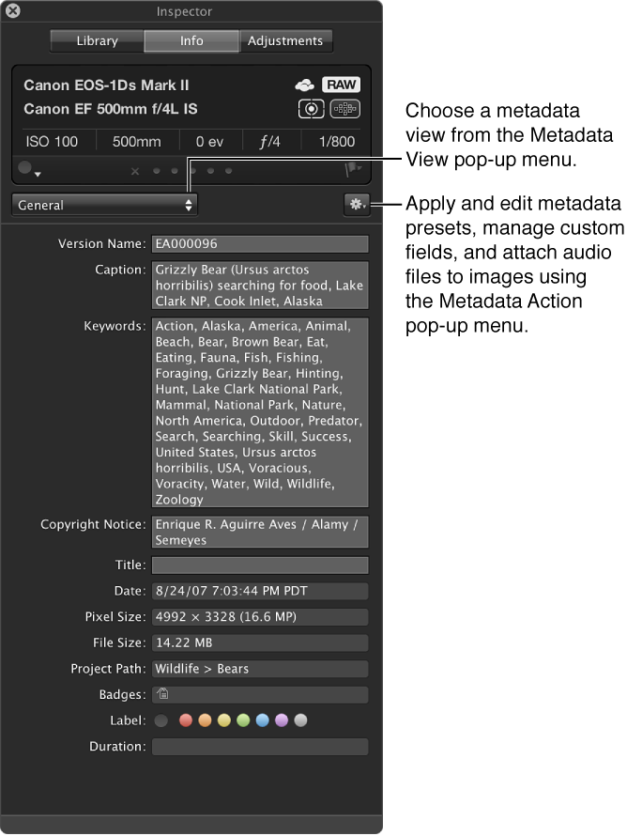Screen dimensions: 627x836
Task: Click the metering mode icon
Action: 311,109
